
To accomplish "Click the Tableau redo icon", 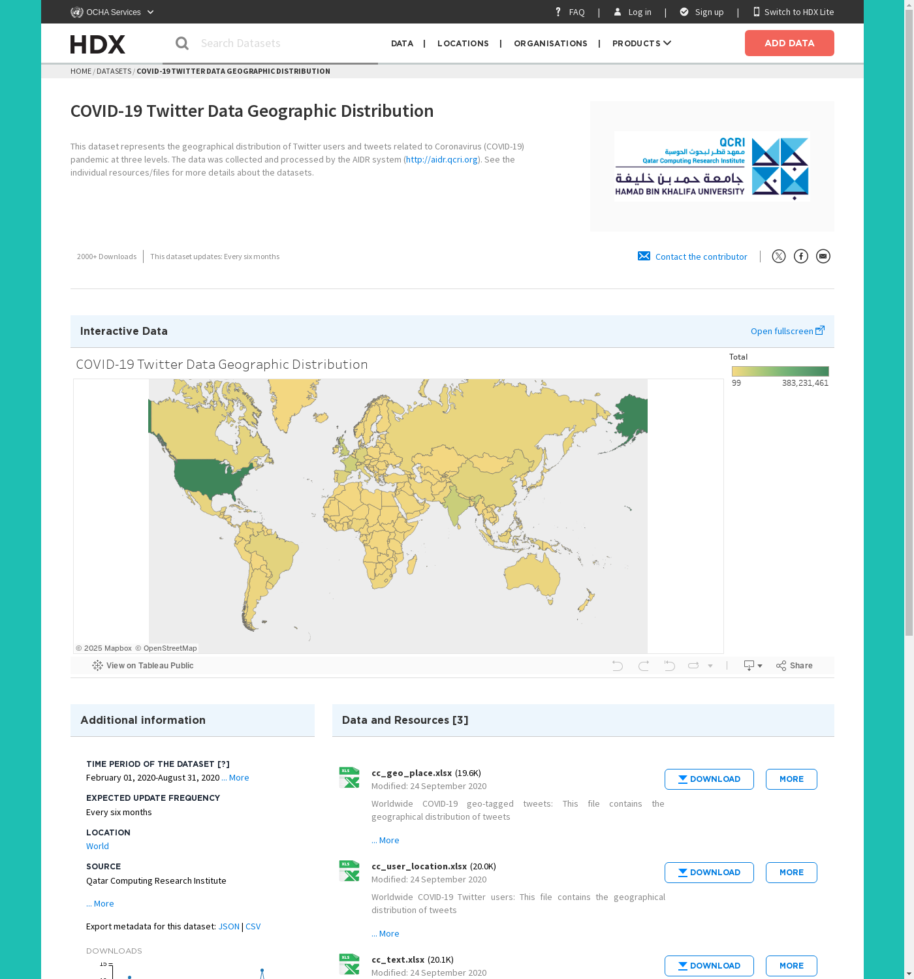I will point(644,666).
